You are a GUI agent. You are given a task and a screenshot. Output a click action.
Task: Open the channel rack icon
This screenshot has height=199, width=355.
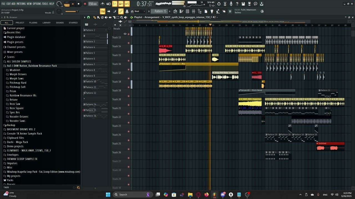pyautogui.click(x=187, y=11)
